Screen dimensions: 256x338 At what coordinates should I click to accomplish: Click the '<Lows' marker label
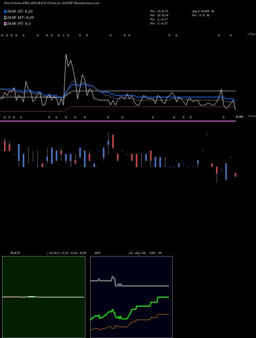(x=252, y=116)
